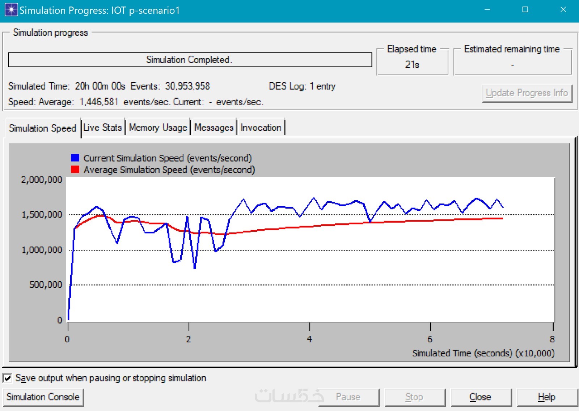
Task: Click the Elapsed time value 21s
Action: (x=412, y=65)
